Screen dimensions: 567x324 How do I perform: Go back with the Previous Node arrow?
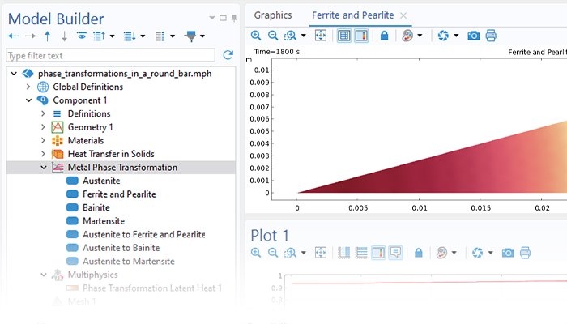pos(14,36)
